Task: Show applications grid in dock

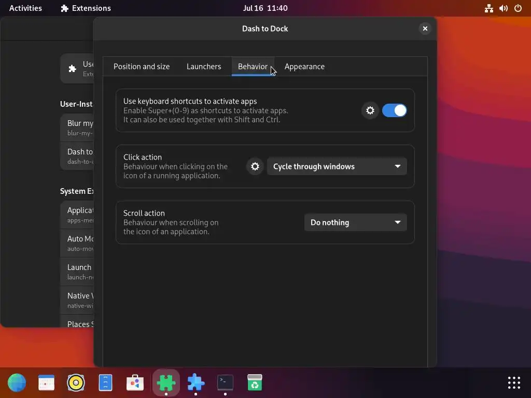Action: point(514,383)
